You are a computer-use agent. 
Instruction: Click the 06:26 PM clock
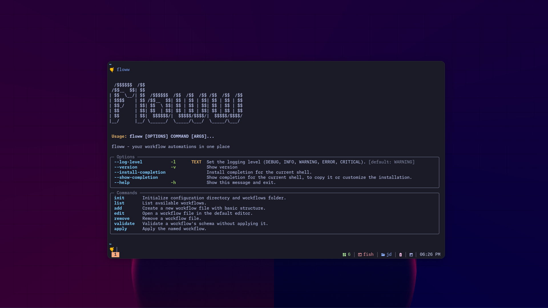(430, 254)
